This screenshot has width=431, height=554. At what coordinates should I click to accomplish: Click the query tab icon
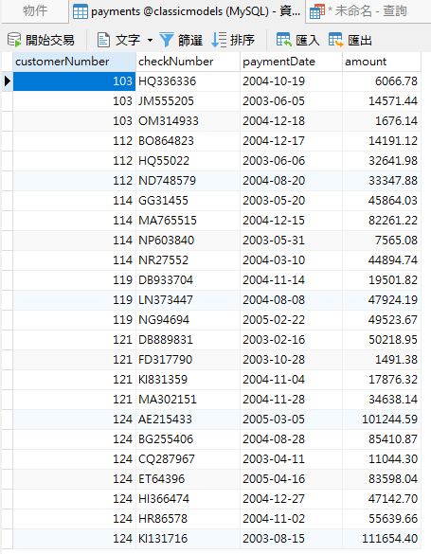coord(317,11)
